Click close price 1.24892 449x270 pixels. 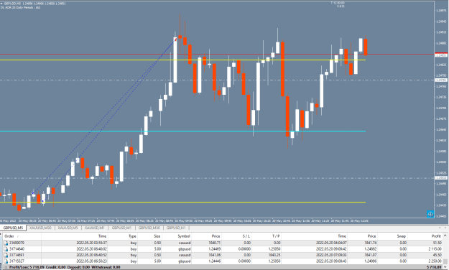coord(371,249)
